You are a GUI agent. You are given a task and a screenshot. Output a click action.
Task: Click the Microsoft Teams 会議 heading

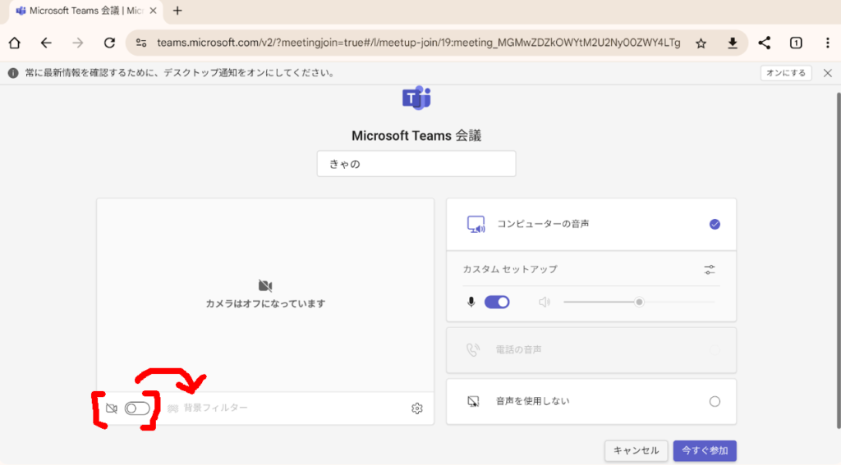(416, 136)
